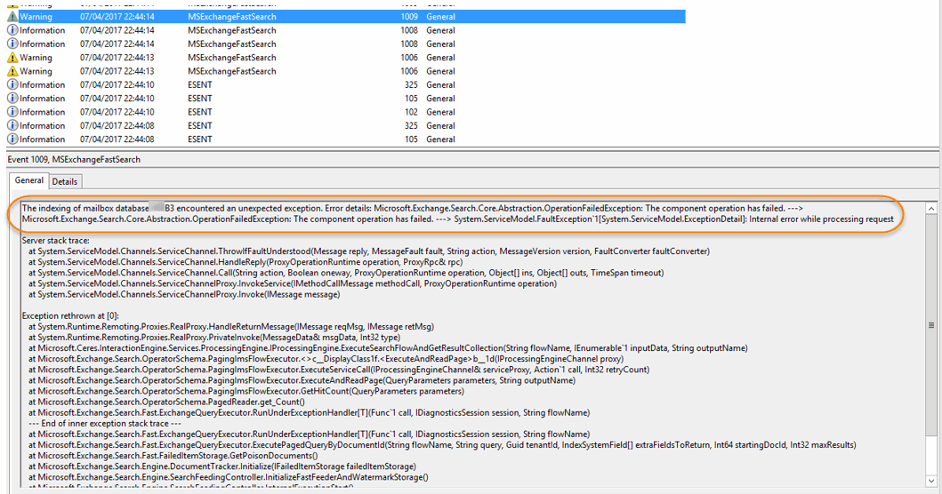Click info icon of ESENT 325 at 22:44:10
The width and height of the screenshot is (942, 494).
[x=12, y=84]
